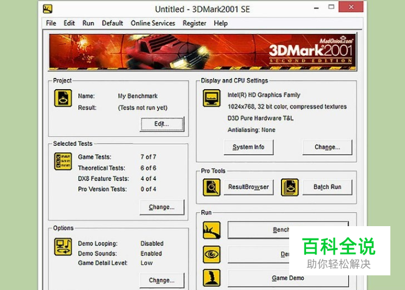Close the 3DMark2001 SE window
405x290 pixels.
click(351, 7)
